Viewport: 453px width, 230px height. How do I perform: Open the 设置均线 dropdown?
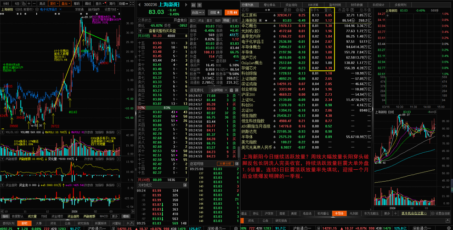point(111,9)
